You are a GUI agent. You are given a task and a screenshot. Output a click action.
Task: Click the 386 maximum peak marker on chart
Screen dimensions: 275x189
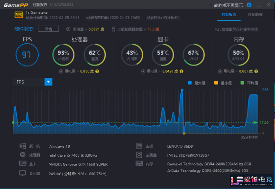point(182,90)
